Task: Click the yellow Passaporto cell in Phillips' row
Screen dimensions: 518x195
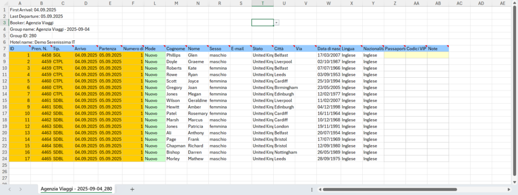Action: 395,55
